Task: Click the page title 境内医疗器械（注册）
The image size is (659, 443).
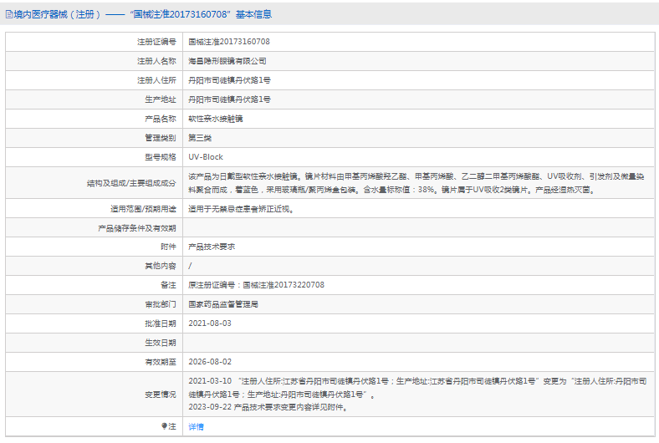Action: (x=58, y=14)
